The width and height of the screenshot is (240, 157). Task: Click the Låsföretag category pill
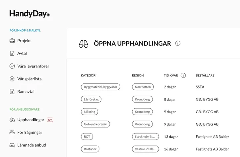pos(91,99)
